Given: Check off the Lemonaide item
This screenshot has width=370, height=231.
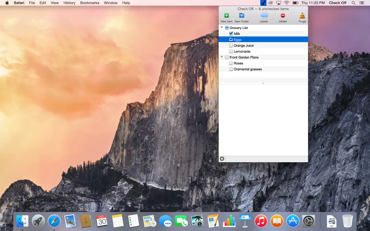Looking at the screenshot, I should click(231, 51).
